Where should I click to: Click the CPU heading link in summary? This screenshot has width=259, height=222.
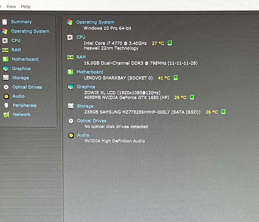click(x=81, y=37)
